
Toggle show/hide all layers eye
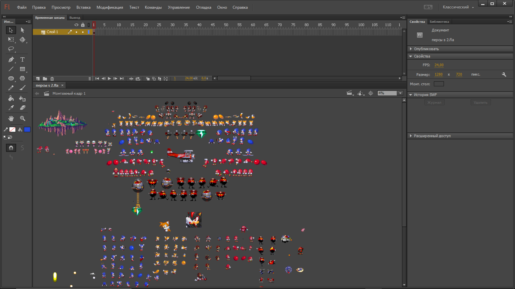click(76, 25)
